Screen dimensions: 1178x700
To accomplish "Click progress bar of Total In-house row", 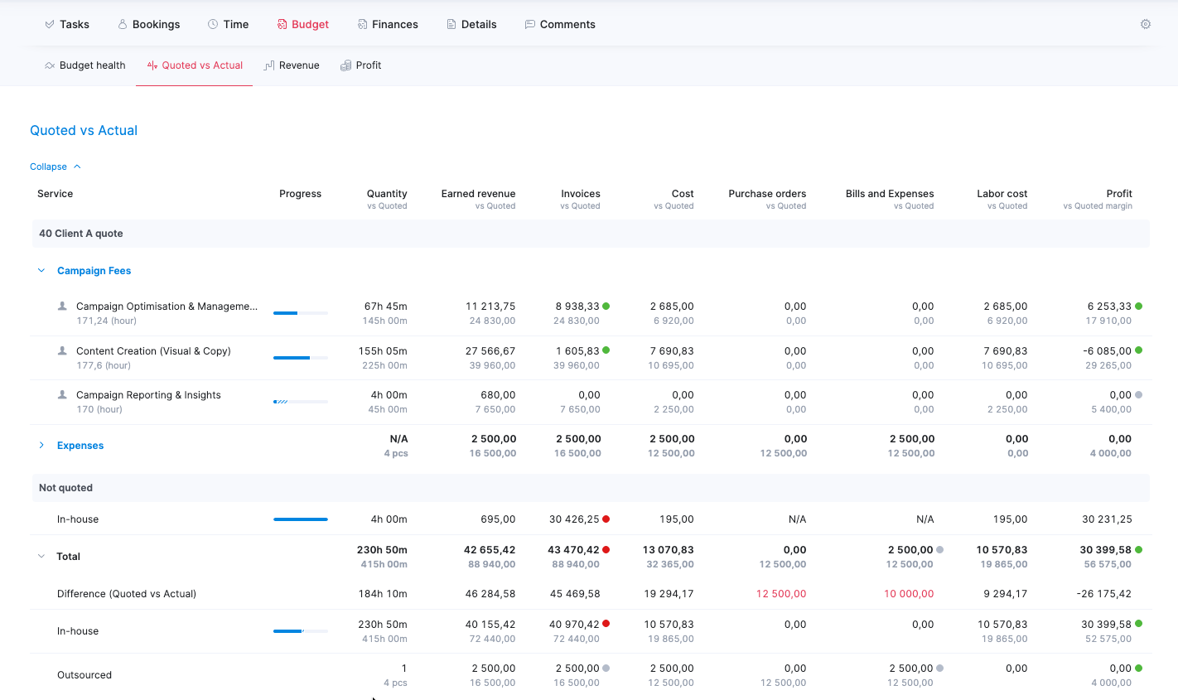I will click(301, 631).
